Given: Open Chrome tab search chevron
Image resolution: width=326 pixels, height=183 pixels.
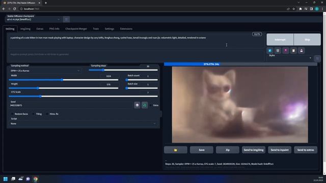Looking at the screenshot, I should 298,3.
